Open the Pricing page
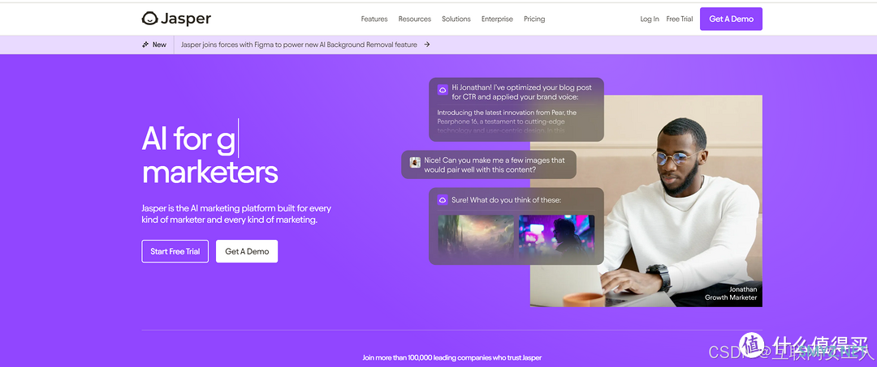Screen dimensions: 877x367 (534, 19)
